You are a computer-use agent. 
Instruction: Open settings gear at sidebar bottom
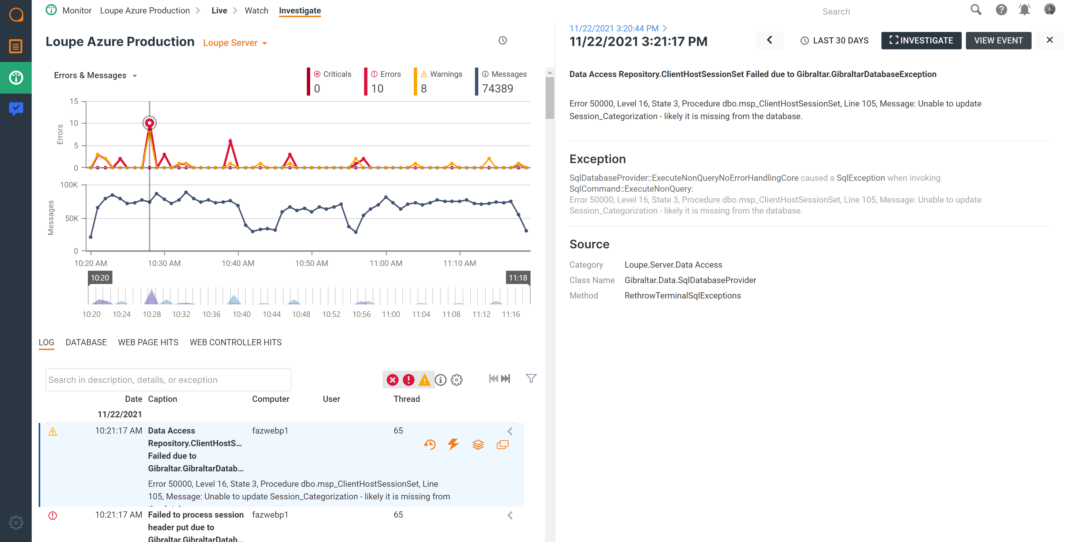point(16,523)
